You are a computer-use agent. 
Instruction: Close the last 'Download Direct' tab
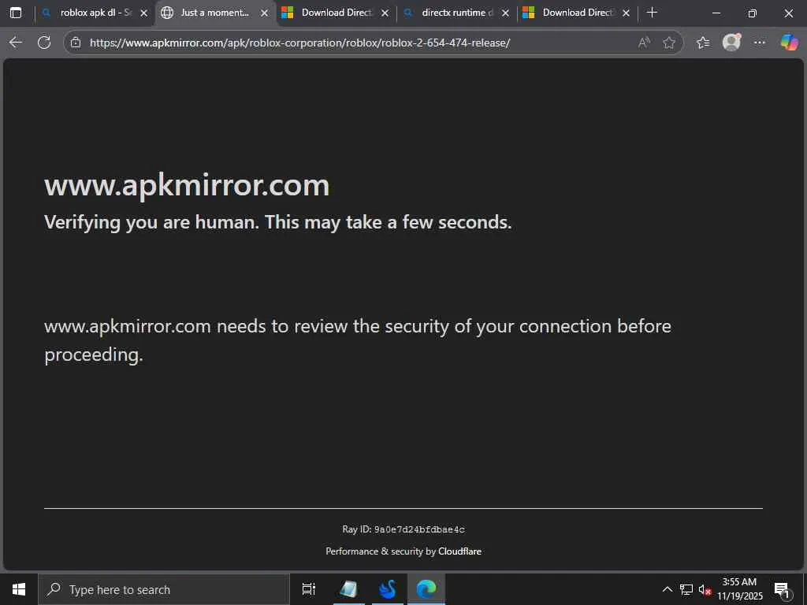[626, 13]
